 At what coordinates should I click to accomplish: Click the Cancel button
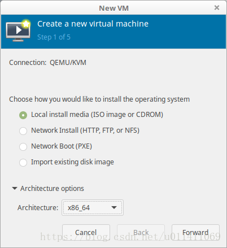click(x=86, y=232)
